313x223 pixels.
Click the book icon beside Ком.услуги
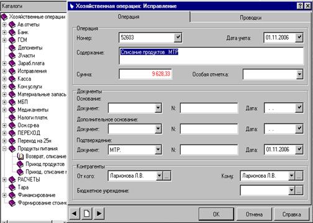tap(12, 87)
